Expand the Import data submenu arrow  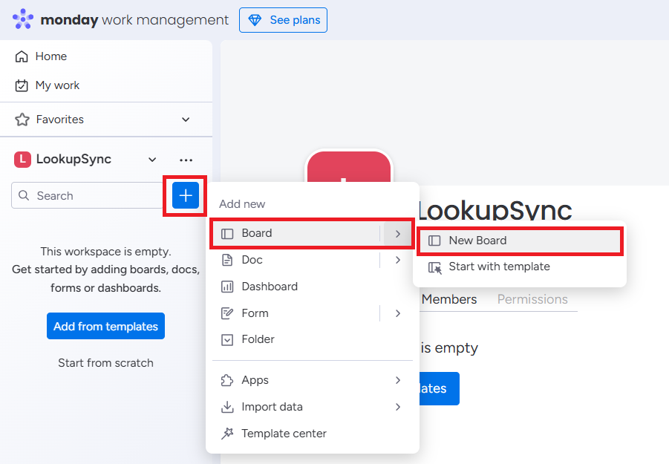coord(398,407)
